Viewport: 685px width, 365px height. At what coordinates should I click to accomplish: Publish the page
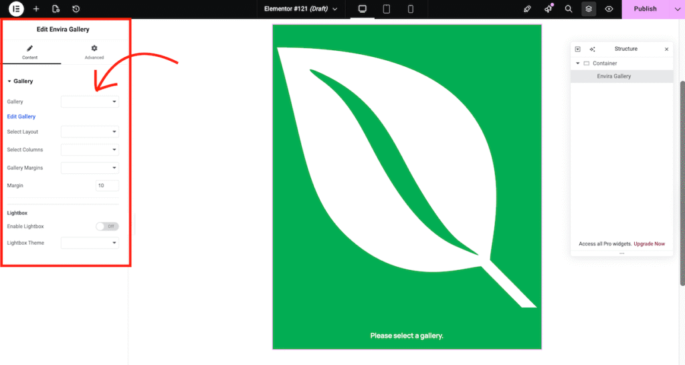coord(646,9)
